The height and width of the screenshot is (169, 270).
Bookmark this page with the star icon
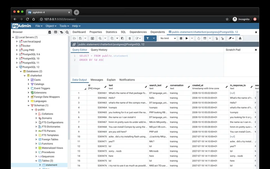[x=227, y=19]
